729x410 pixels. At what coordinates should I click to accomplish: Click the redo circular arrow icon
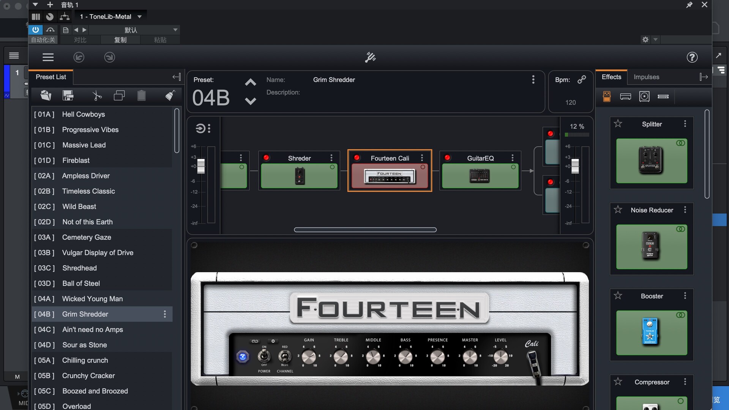(109, 57)
